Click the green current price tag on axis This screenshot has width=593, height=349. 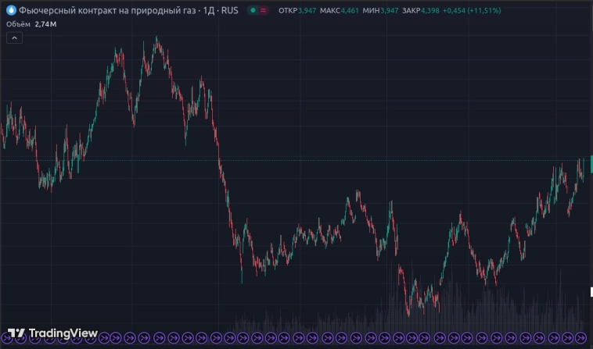pos(591,162)
